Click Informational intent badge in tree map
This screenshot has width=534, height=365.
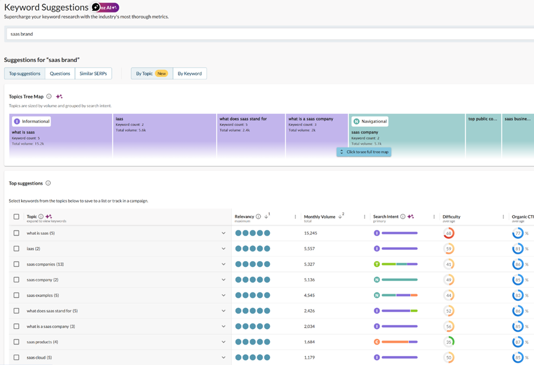[x=32, y=121]
